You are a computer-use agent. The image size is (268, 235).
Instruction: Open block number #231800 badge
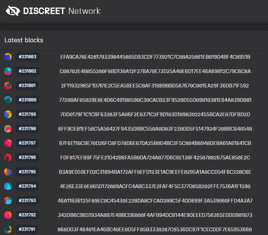pyautogui.click(x=27, y=100)
